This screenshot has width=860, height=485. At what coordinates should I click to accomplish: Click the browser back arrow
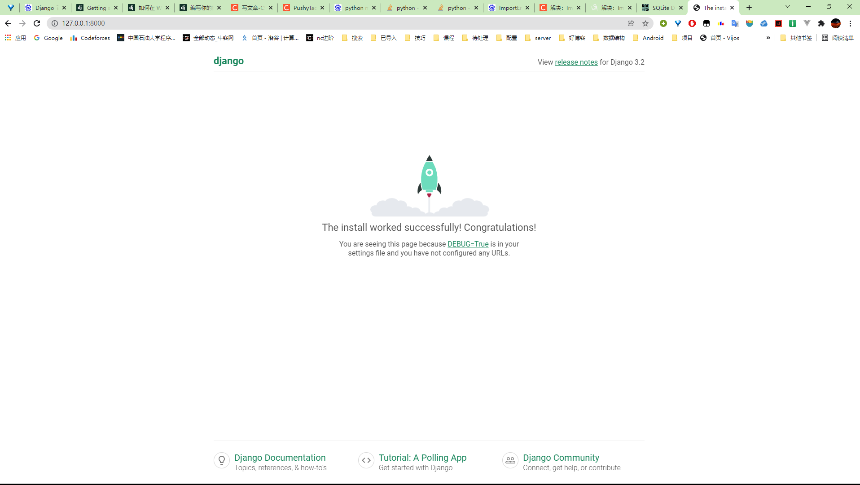(x=8, y=23)
